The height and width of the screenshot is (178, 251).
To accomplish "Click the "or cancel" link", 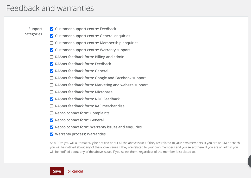I will click(75, 171).
